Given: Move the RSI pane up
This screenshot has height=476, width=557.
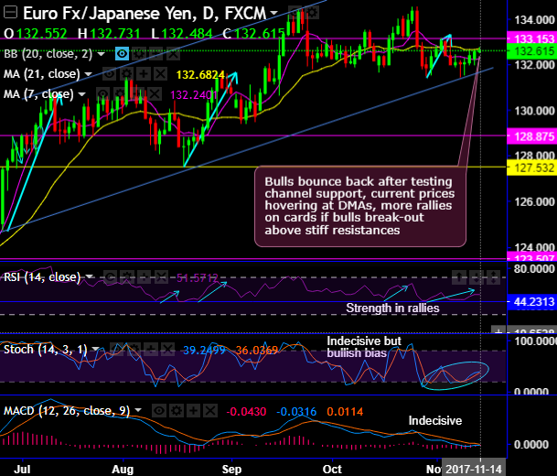Looking at the screenshot, I should click(459, 277).
